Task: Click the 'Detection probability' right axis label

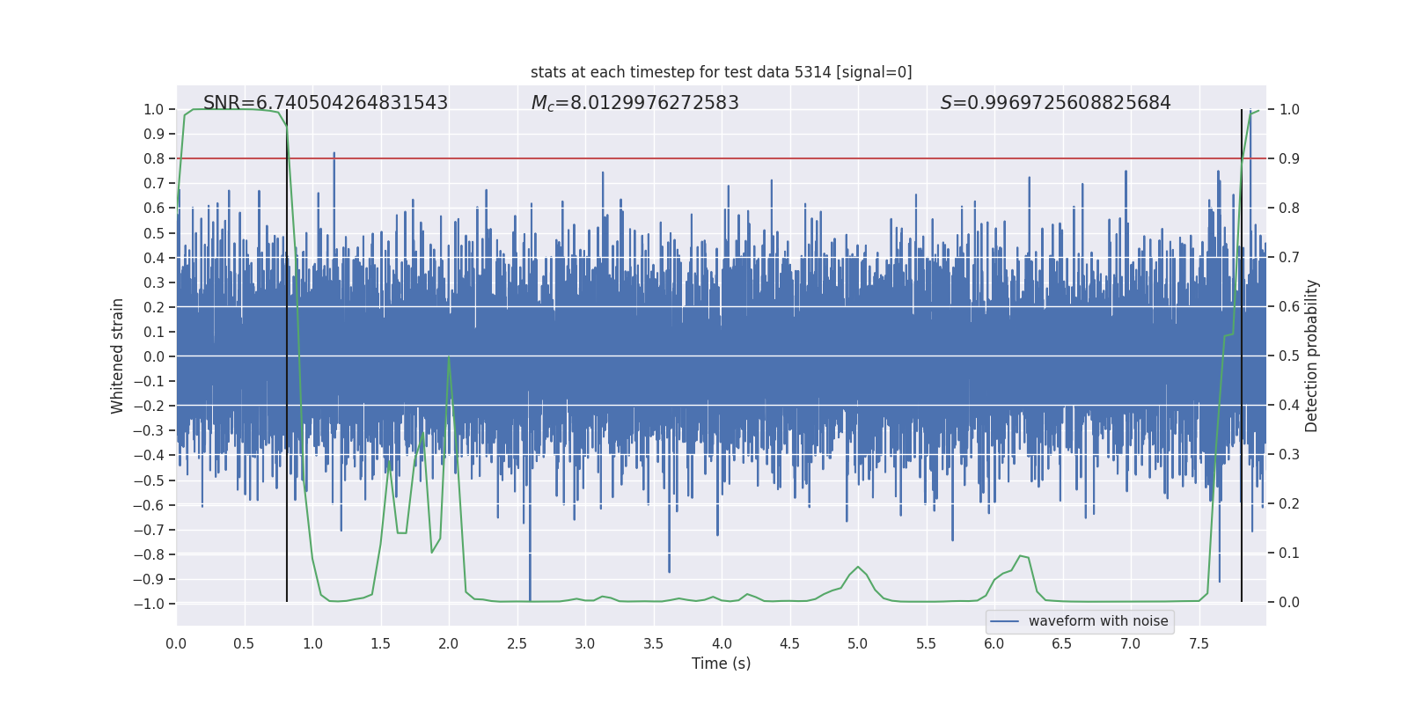Action: click(1311, 356)
